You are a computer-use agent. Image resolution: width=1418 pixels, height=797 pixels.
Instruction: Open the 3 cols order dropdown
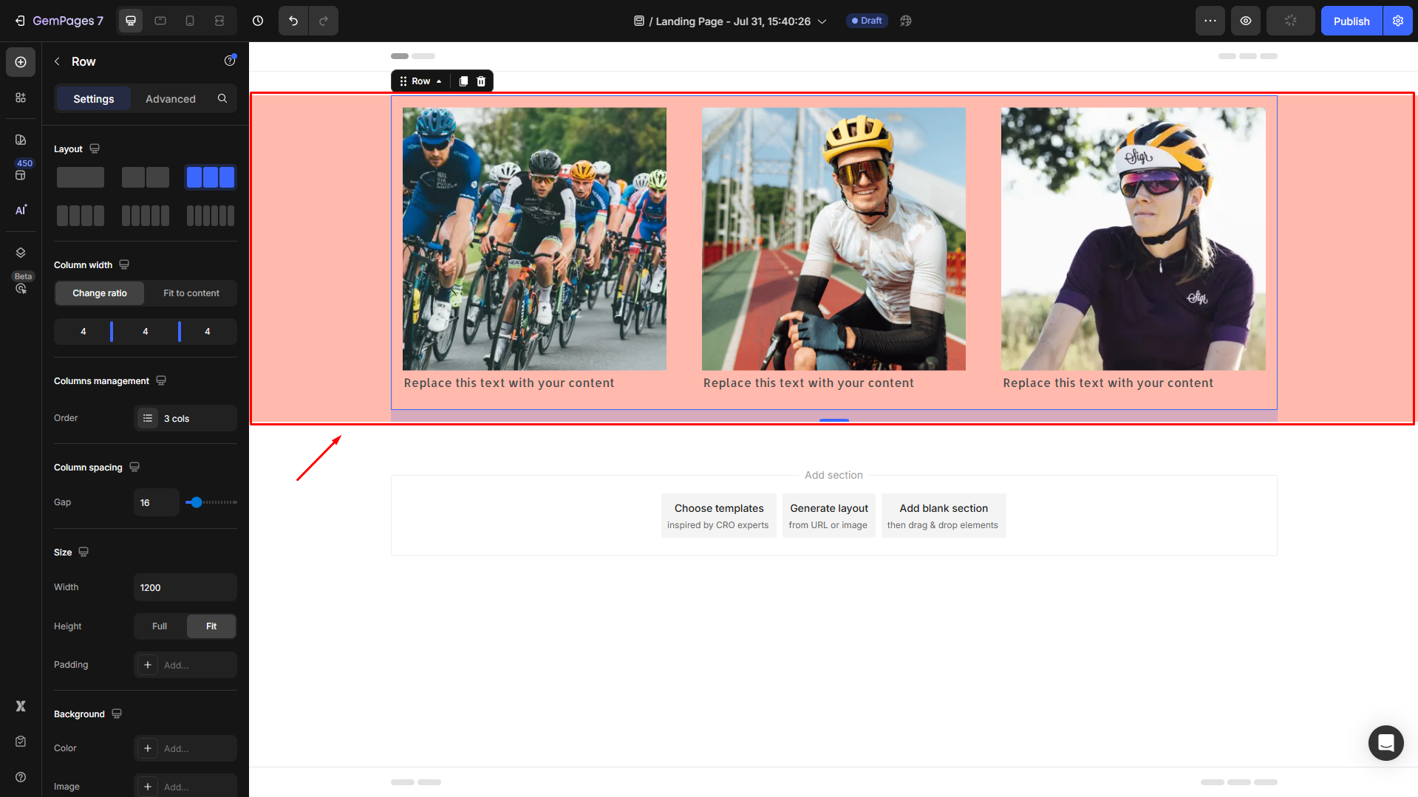coord(185,418)
